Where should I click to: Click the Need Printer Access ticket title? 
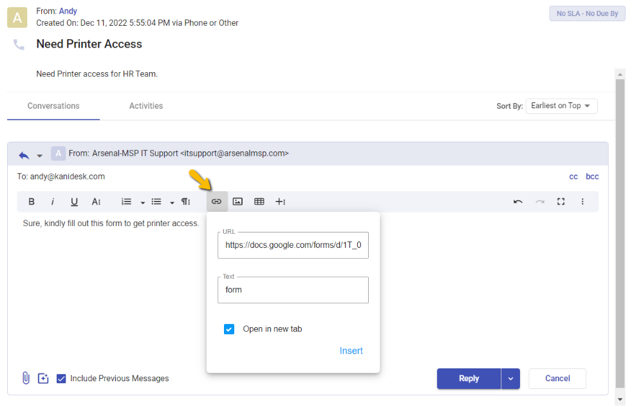[x=89, y=44]
